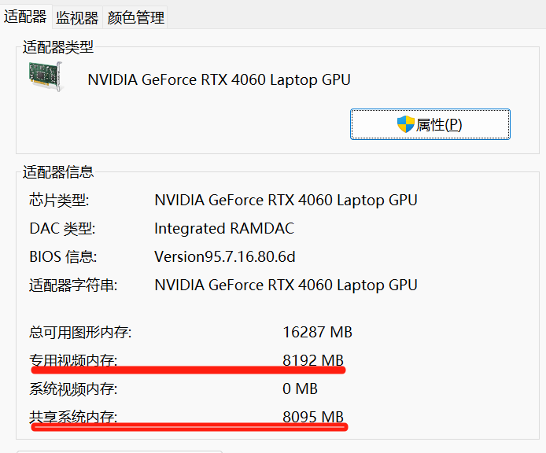Click the DAC 类型 label

click(x=62, y=229)
